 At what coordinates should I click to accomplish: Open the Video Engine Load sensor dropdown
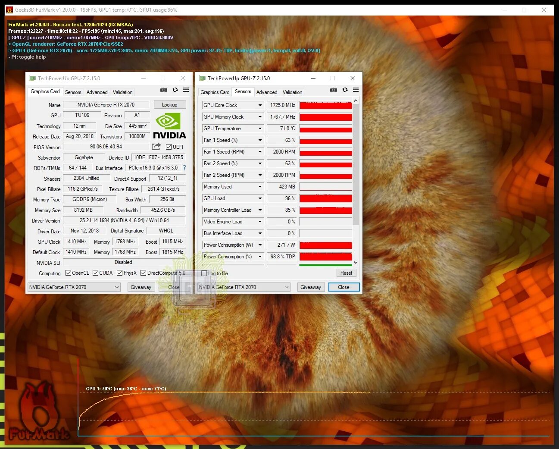point(260,222)
